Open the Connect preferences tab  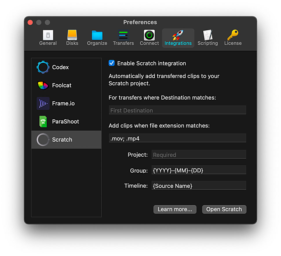coord(149,38)
